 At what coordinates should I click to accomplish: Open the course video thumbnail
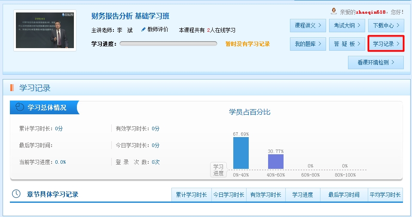45,31
